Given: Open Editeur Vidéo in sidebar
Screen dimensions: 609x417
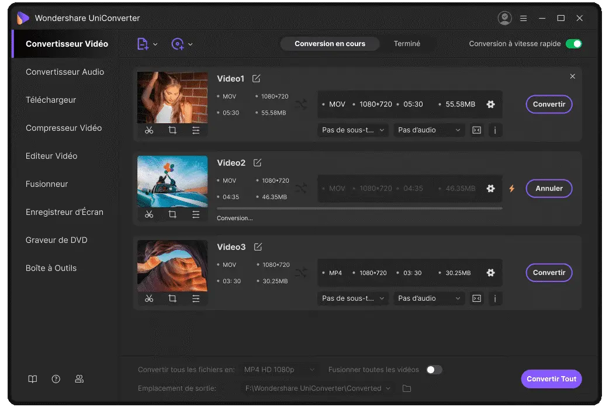Looking at the screenshot, I should 51,156.
